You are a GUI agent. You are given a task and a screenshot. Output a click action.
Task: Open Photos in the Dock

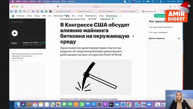[58, 104]
